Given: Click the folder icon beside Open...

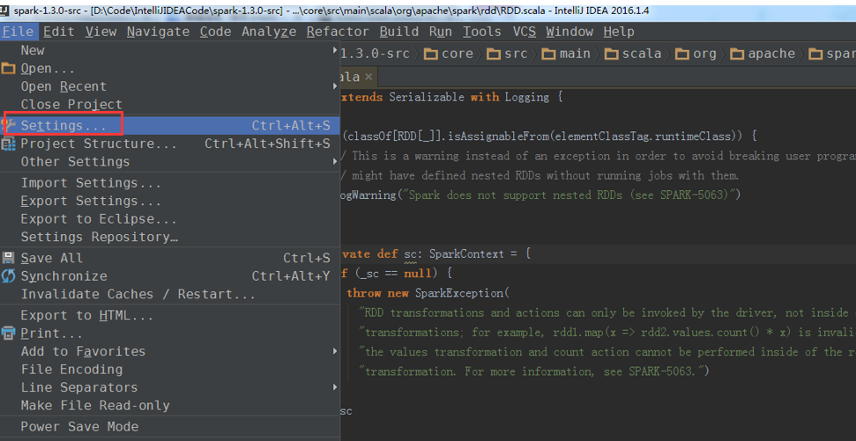Looking at the screenshot, I should pyautogui.click(x=8, y=69).
